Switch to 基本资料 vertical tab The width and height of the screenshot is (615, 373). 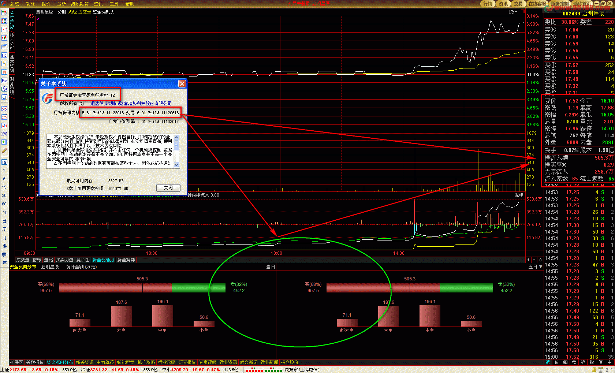tap(12, 64)
